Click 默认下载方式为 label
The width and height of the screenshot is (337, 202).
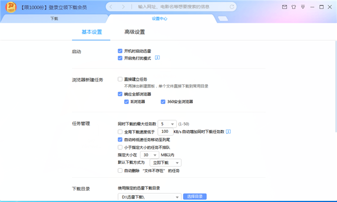click(131, 162)
